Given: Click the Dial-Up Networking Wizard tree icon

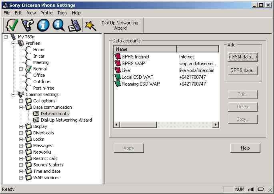Looking at the screenshot, I should point(36,120).
